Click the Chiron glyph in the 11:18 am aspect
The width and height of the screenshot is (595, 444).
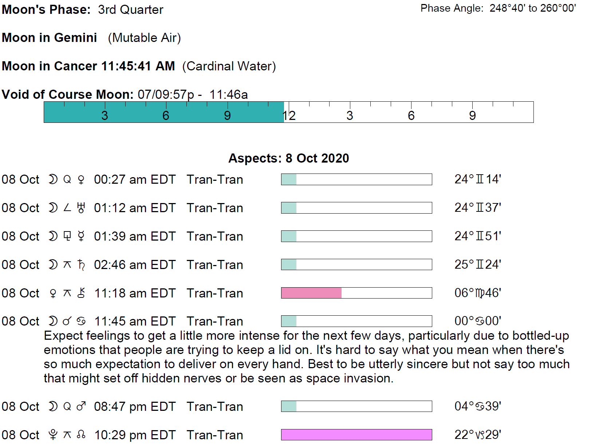click(x=82, y=293)
